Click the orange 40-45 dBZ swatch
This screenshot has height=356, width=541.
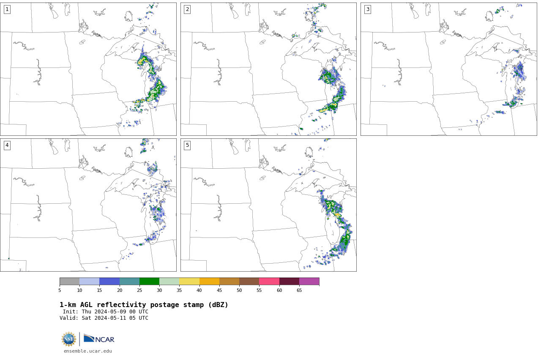209,281
